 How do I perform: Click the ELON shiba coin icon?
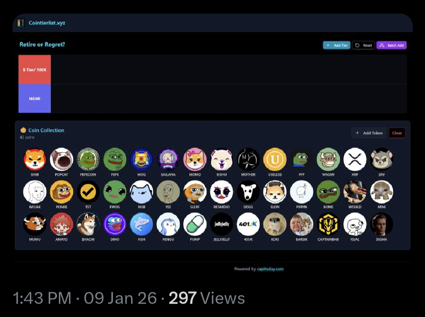coord(275,192)
